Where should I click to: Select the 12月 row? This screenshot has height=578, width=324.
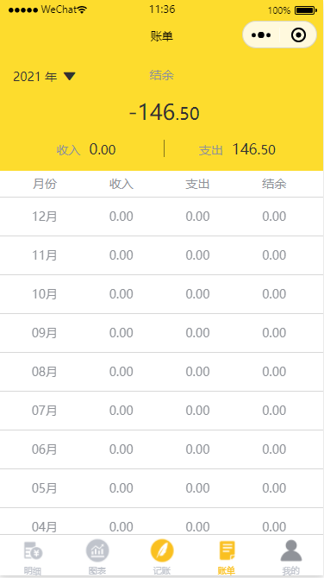(x=162, y=217)
